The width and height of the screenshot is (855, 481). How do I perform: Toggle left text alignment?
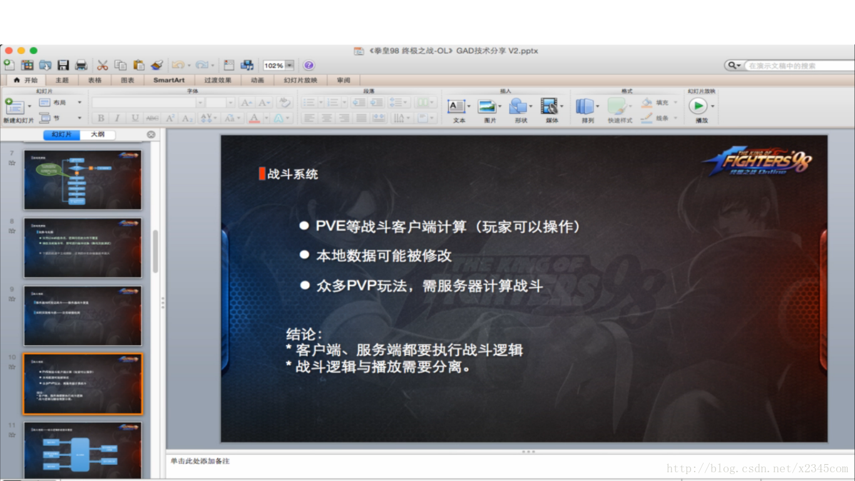click(x=309, y=118)
